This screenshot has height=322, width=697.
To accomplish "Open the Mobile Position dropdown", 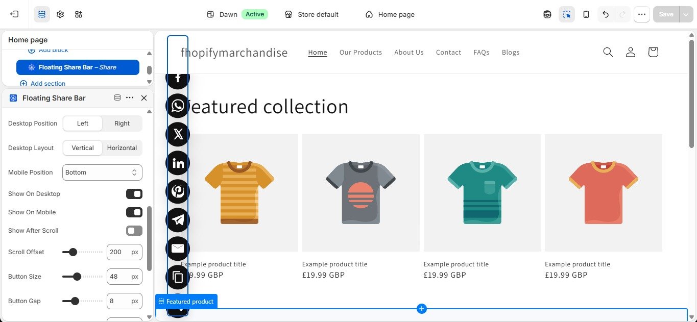I will point(102,172).
